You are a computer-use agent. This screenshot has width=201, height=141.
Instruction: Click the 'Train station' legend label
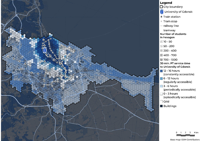coord(172,17)
